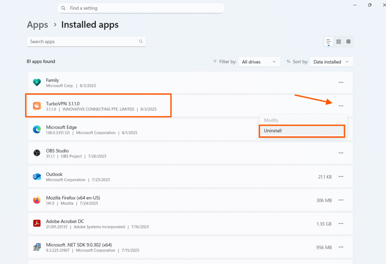Click search icon in Search apps box

coord(141,41)
